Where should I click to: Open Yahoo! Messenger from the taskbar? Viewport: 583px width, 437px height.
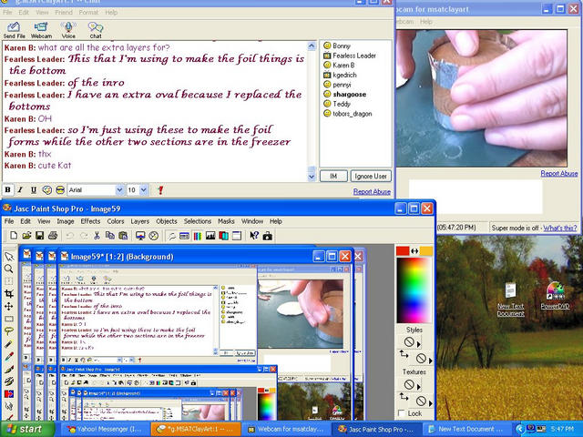103,429
